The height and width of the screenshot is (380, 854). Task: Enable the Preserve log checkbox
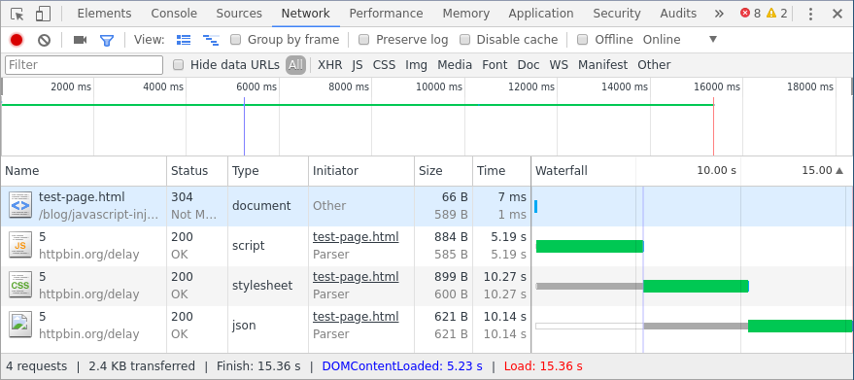click(363, 39)
